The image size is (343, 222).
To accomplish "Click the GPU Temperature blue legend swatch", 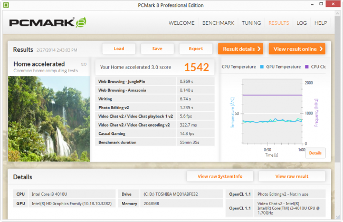I will [x=262, y=66].
